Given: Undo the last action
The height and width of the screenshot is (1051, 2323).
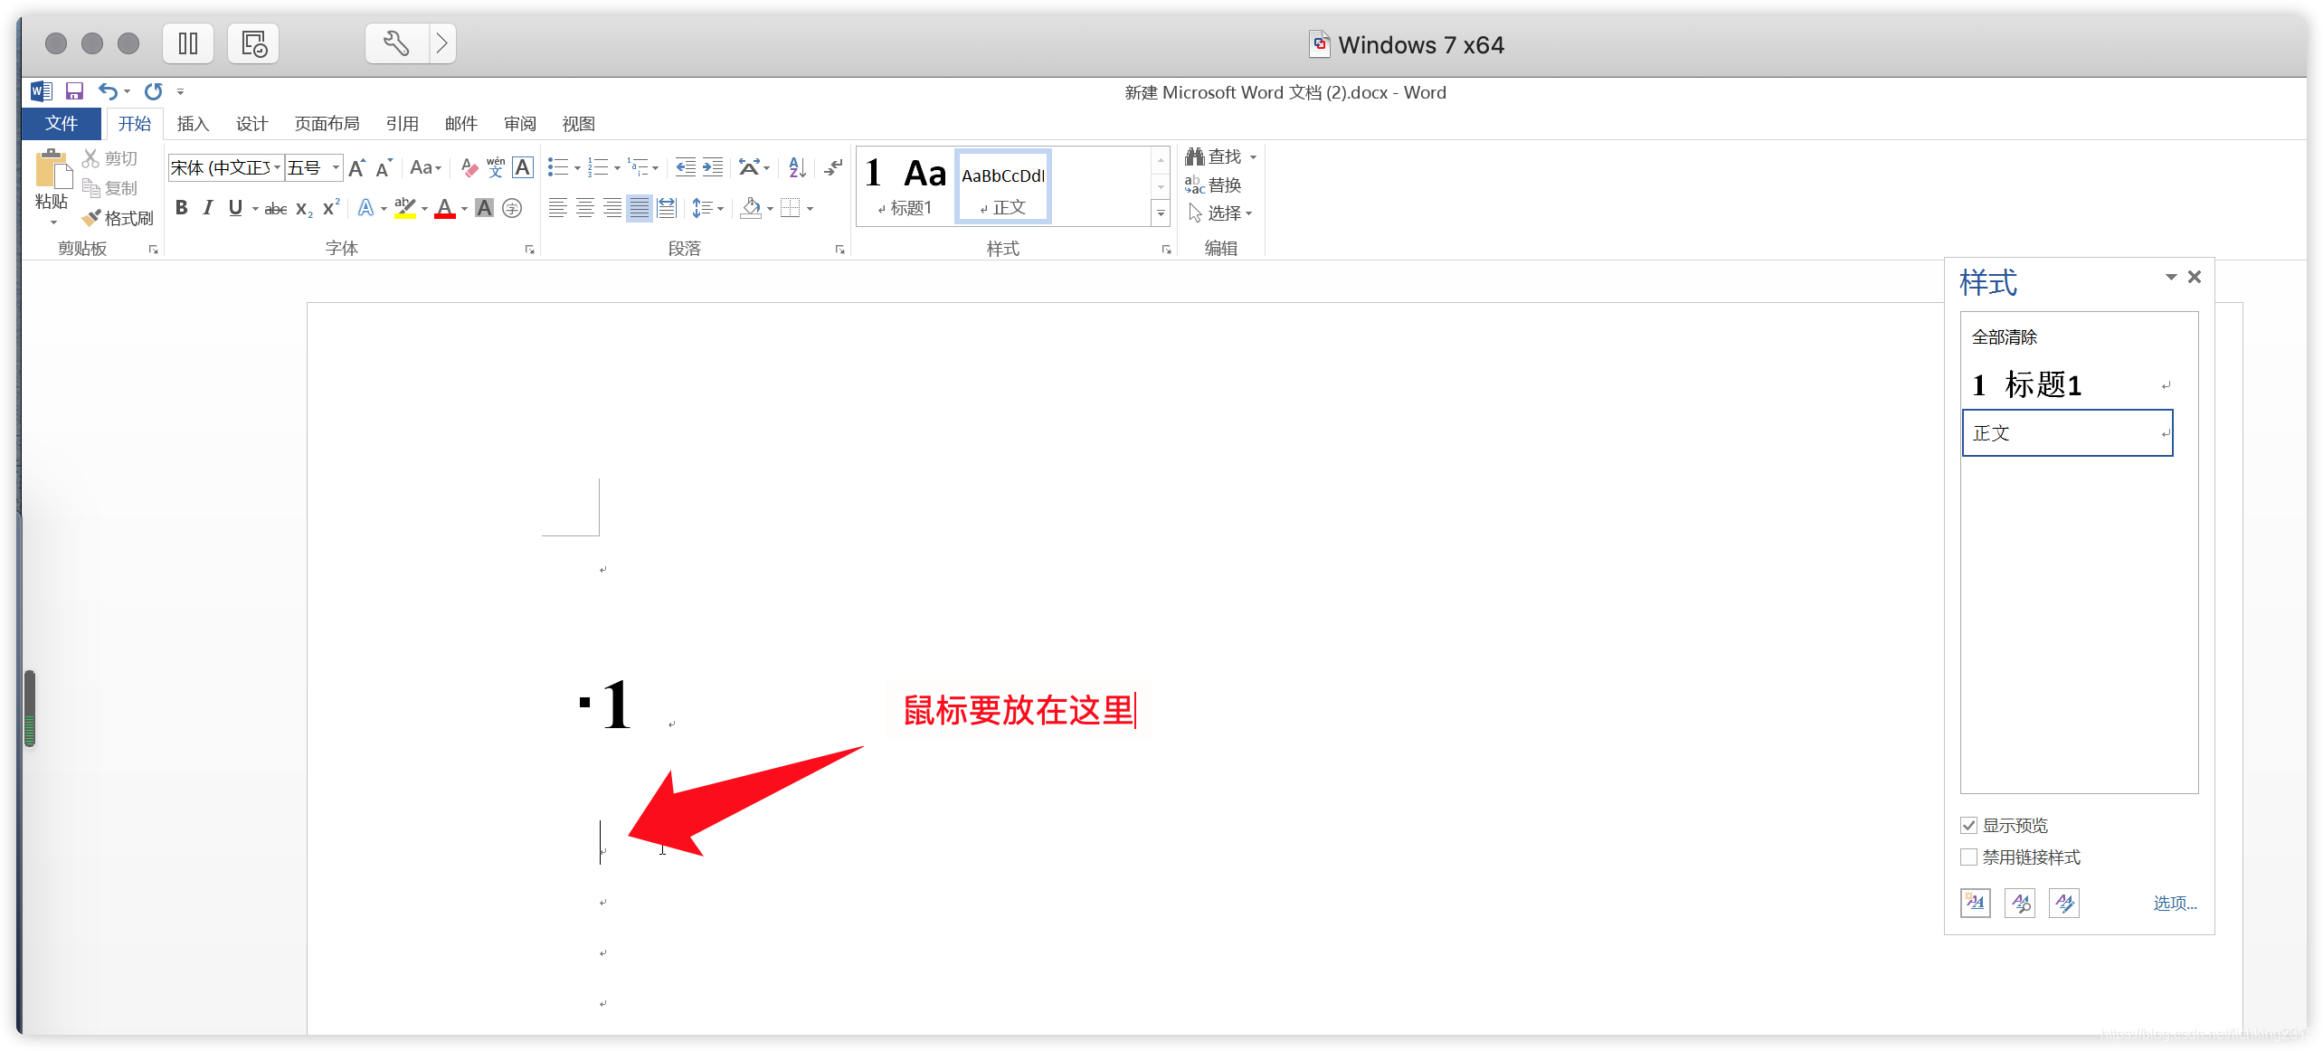Looking at the screenshot, I should (x=108, y=91).
